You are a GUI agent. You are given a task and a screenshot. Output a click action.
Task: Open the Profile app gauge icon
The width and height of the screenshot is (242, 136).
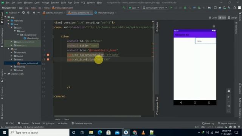point(194,8)
